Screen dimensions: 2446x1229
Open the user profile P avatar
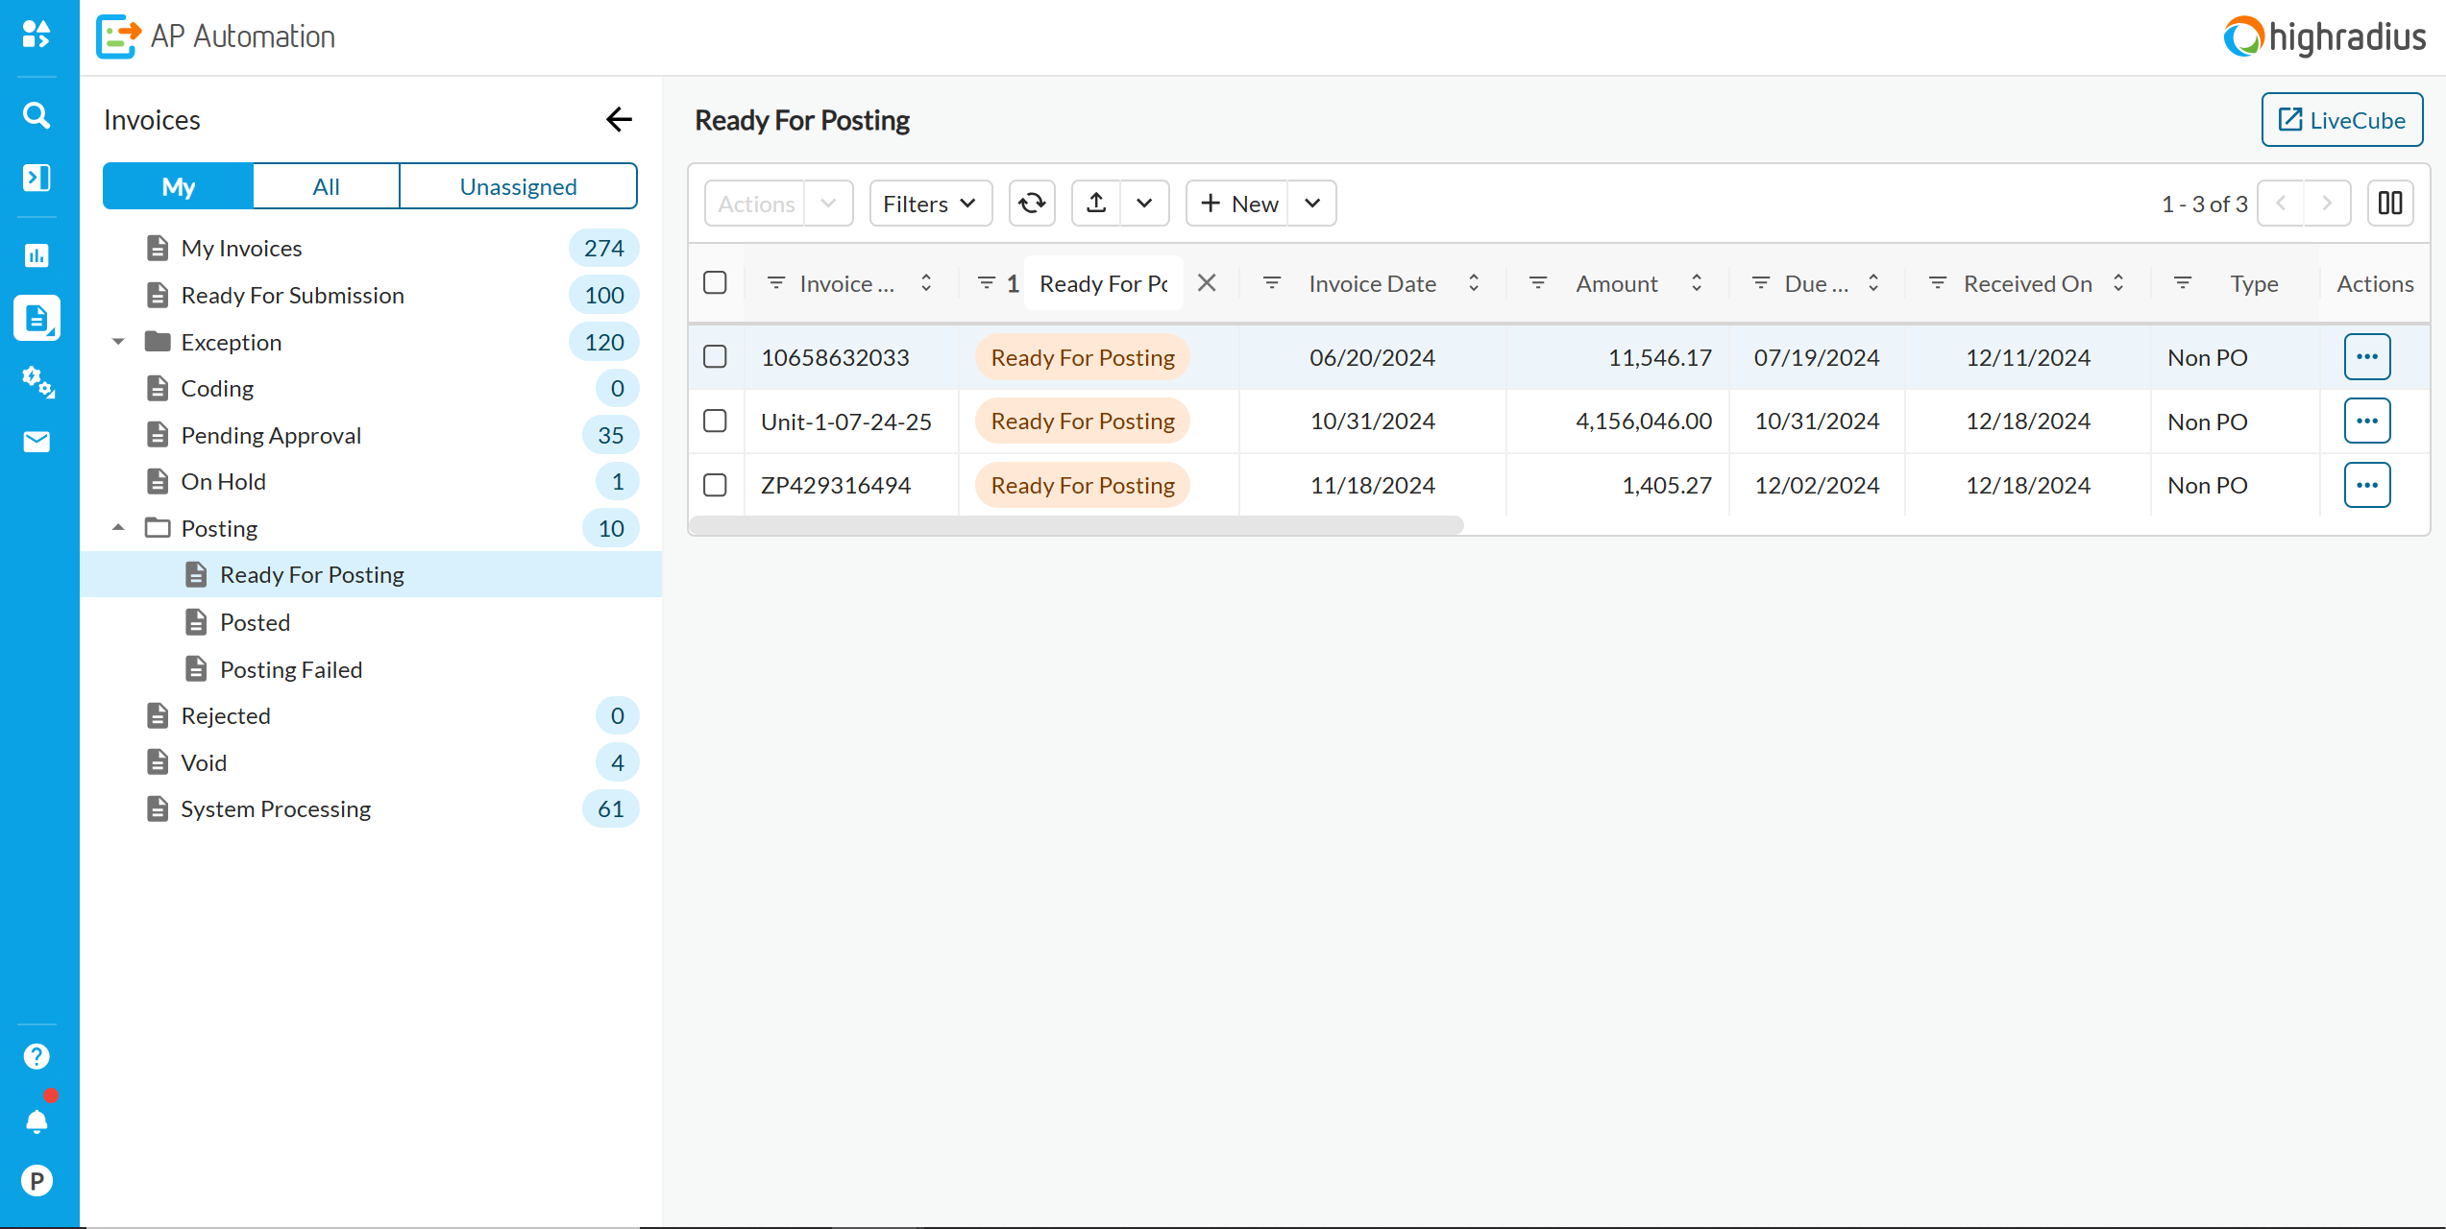(37, 1180)
